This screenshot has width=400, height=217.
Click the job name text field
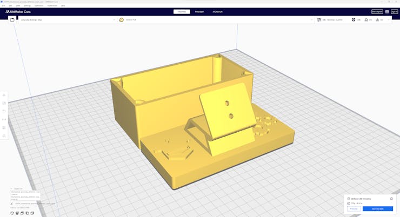(x=35, y=204)
